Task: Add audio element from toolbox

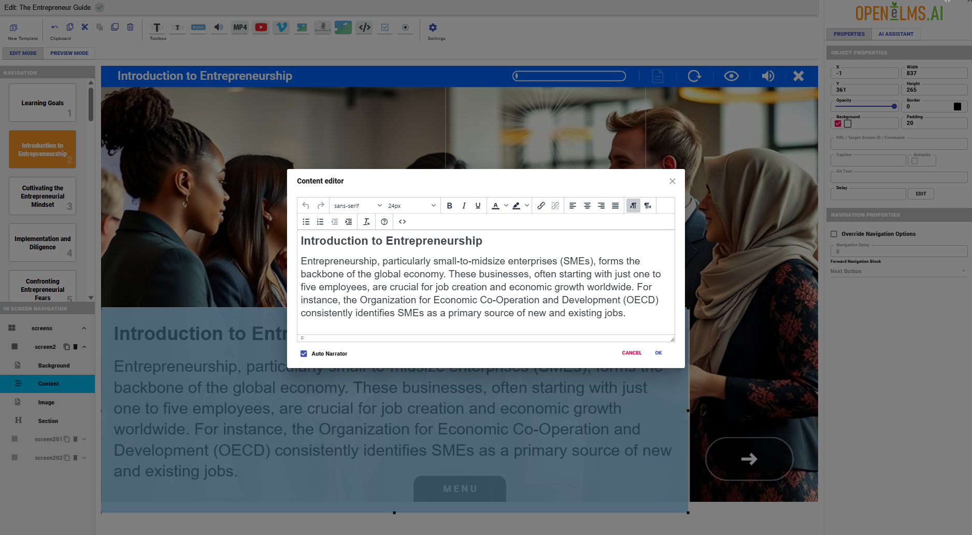Action: pyautogui.click(x=219, y=27)
